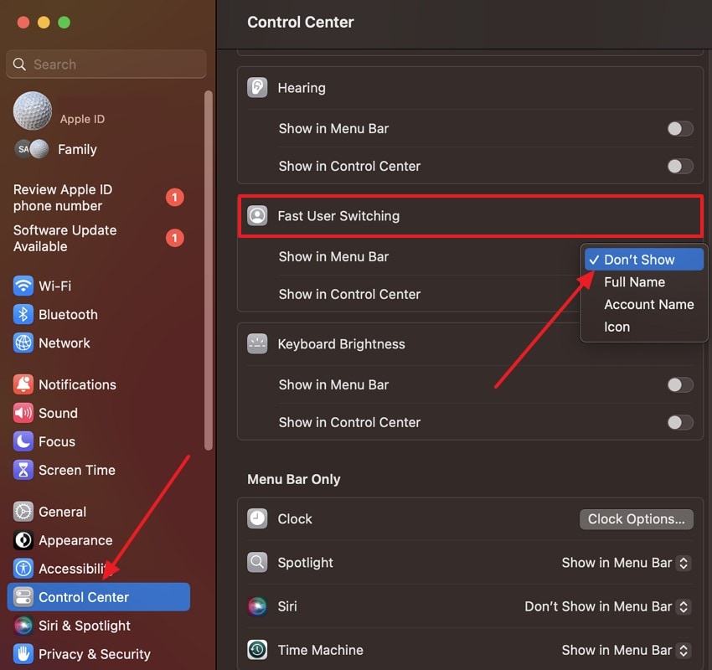
Task: Toggle Keyboard Brightness Show in Control Center
Action: [x=680, y=422]
